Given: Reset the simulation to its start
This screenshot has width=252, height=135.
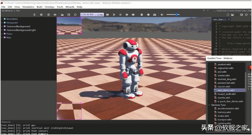Looking at the screenshot, I should point(107,15).
